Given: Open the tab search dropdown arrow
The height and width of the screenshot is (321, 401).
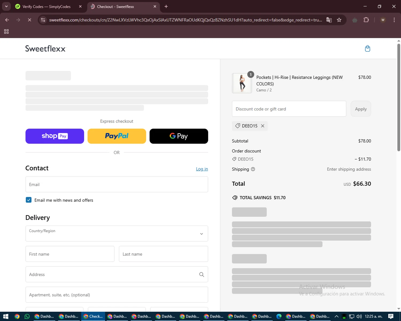Looking at the screenshot, I should (x=6, y=6).
